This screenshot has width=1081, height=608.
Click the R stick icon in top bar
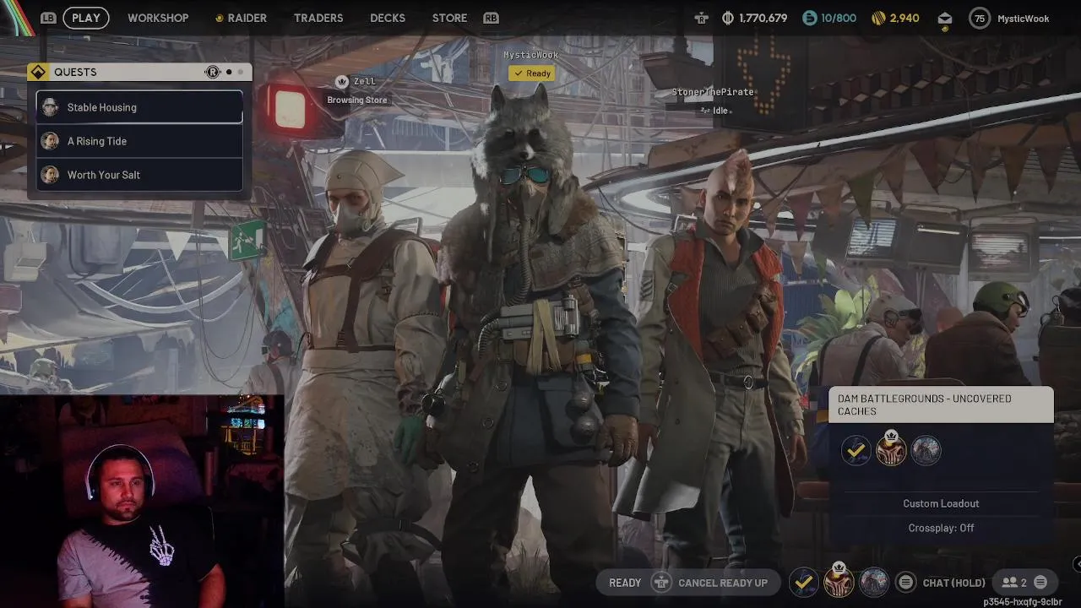701,18
